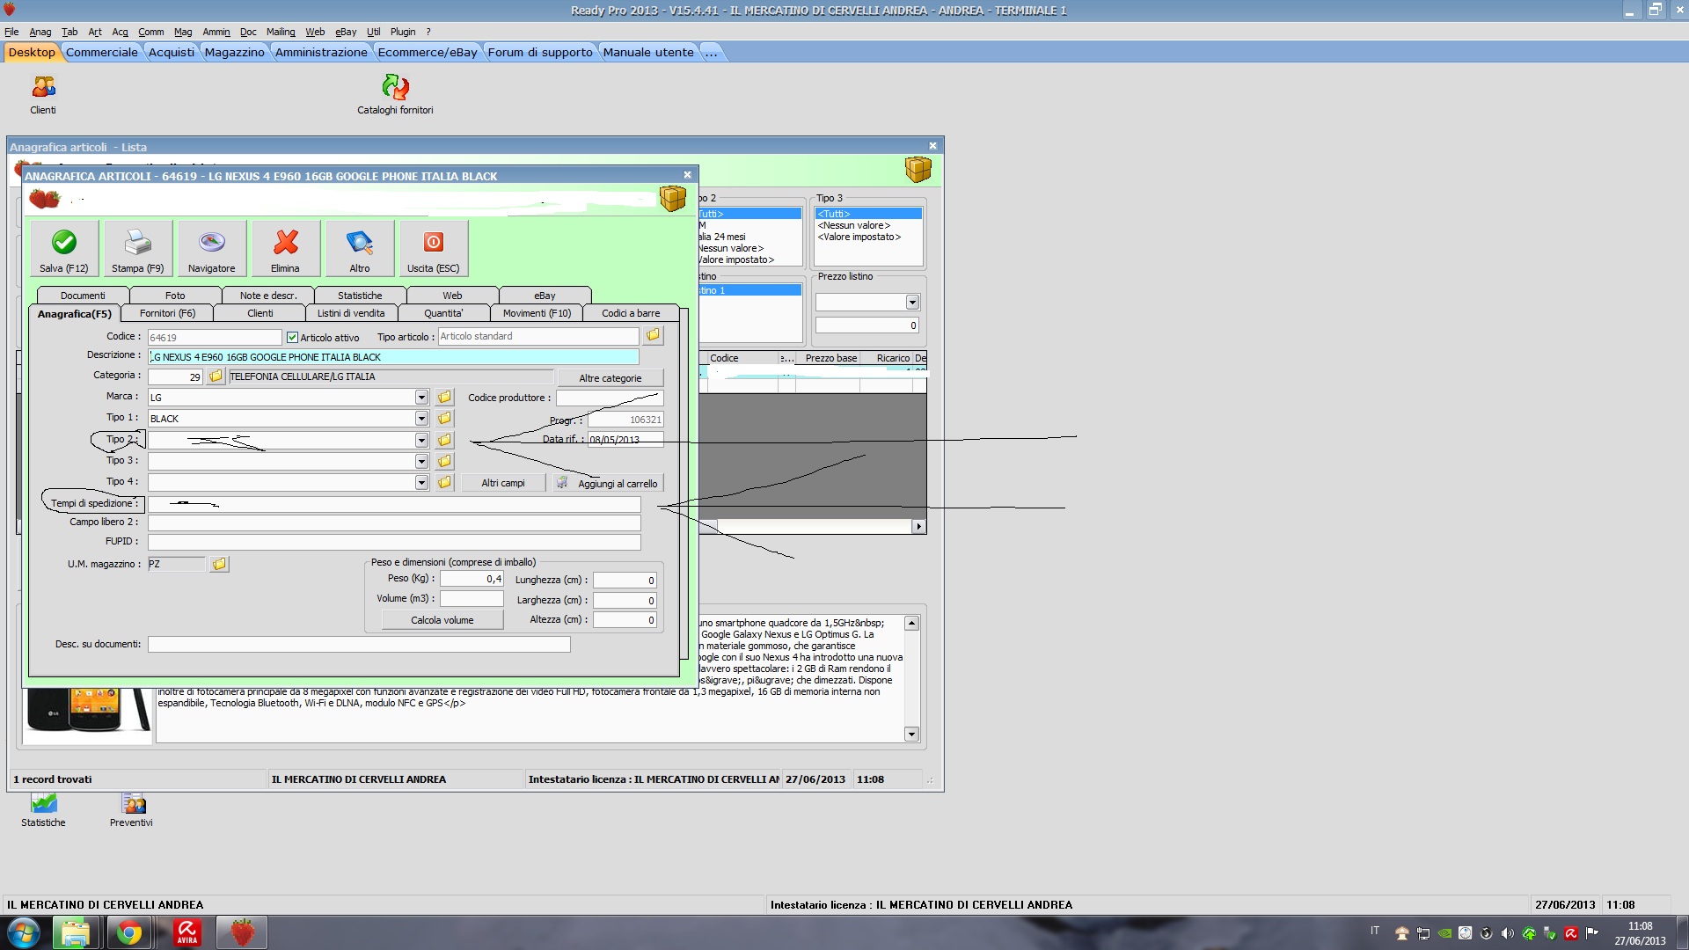Screen dimensions: 1689x950
Task: Open Avira antivirus from taskbar
Action: pyautogui.click(x=186, y=932)
